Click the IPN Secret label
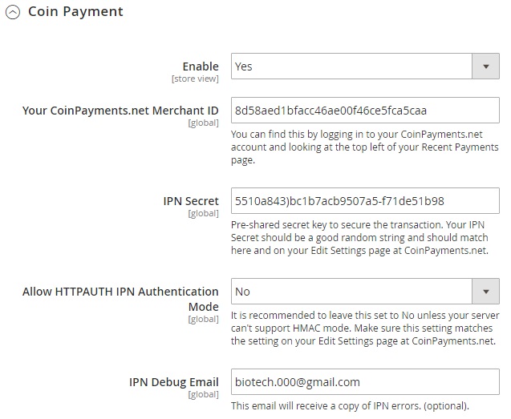Viewport: 511px width, 419px height. [x=190, y=201]
